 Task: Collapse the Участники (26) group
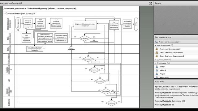pos(155,63)
